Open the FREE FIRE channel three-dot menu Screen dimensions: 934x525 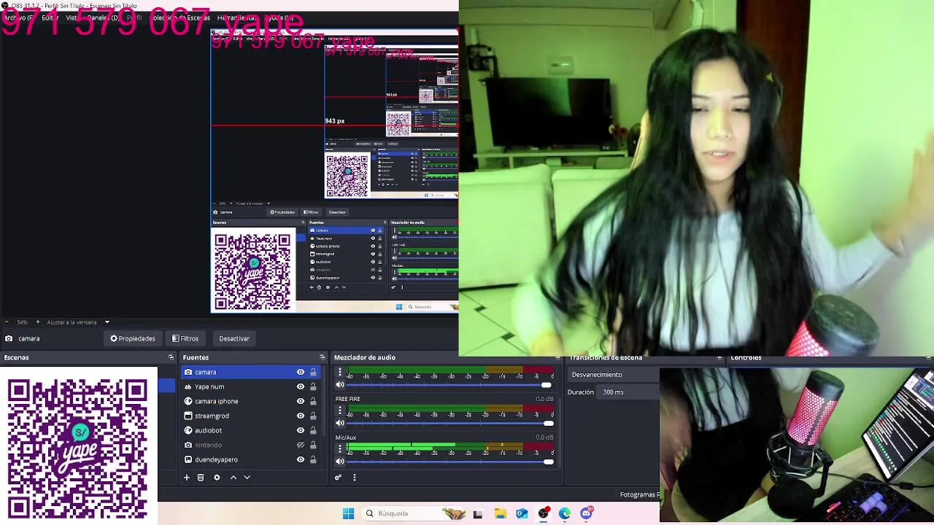pyautogui.click(x=340, y=411)
